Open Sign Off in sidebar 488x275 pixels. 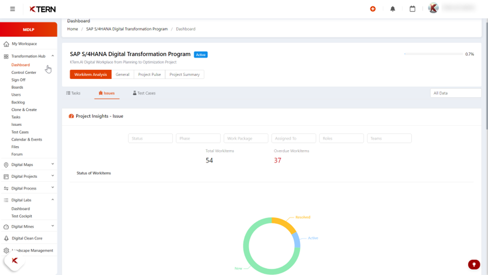tap(18, 80)
